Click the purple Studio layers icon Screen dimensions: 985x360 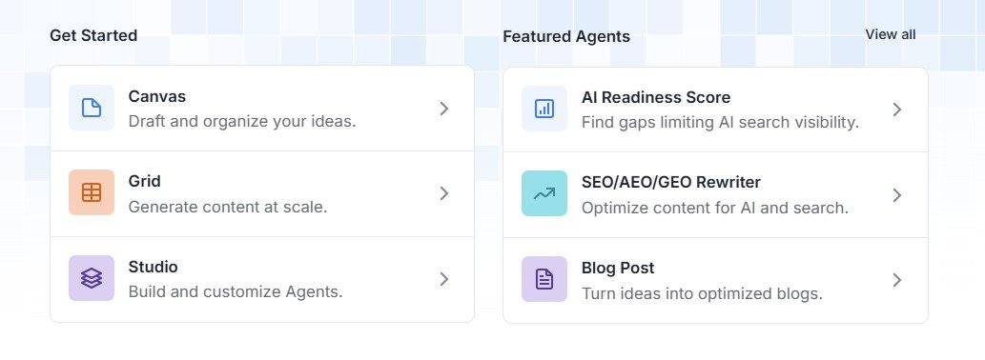click(x=92, y=278)
